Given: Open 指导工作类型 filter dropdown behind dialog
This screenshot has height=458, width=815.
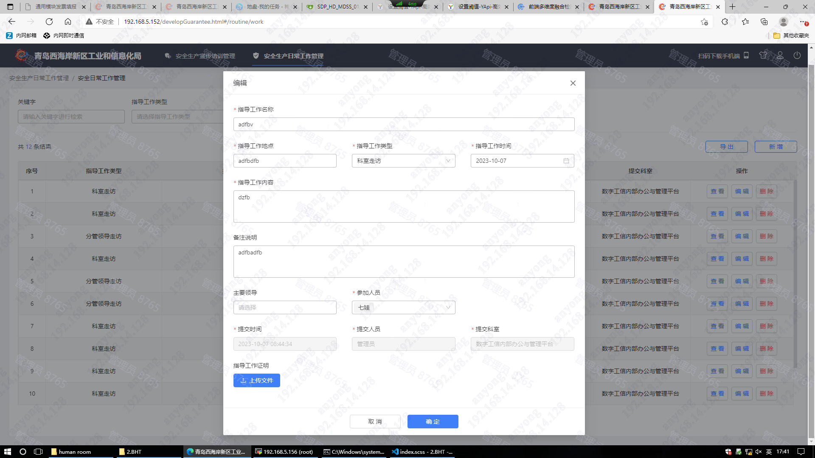Looking at the screenshot, I should (x=178, y=117).
